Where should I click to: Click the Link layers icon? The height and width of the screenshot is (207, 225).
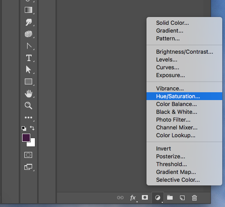(120, 198)
